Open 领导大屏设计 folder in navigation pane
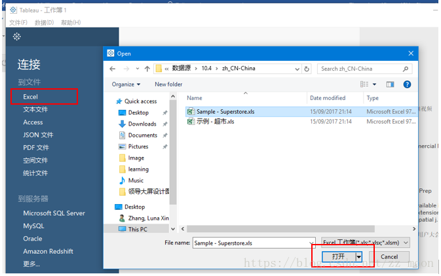The width and height of the screenshot is (441, 276). tap(144, 192)
